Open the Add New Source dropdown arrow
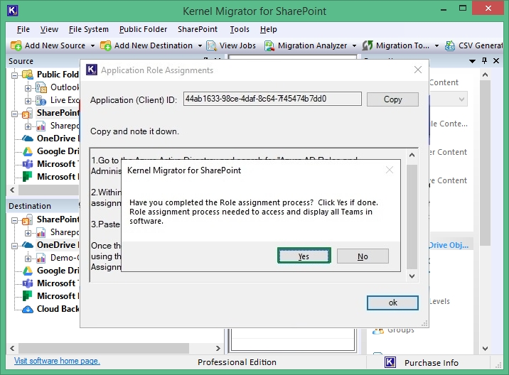 (92, 46)
